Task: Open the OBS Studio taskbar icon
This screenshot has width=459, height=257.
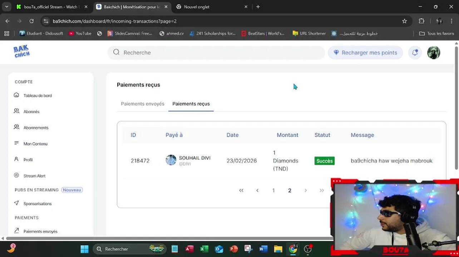Action: coord(307,249)
